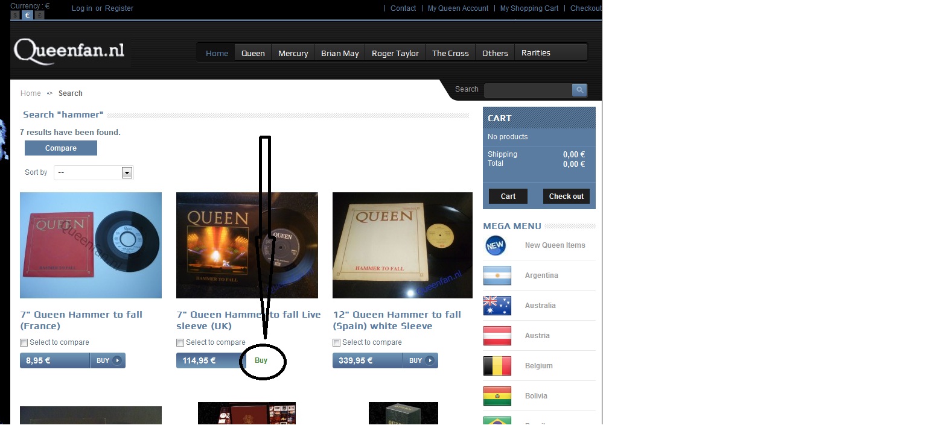The height and width of the screenshot is (434, 944).
Task: Tick compare for Live sleeve (UK)
Action: 180,342
